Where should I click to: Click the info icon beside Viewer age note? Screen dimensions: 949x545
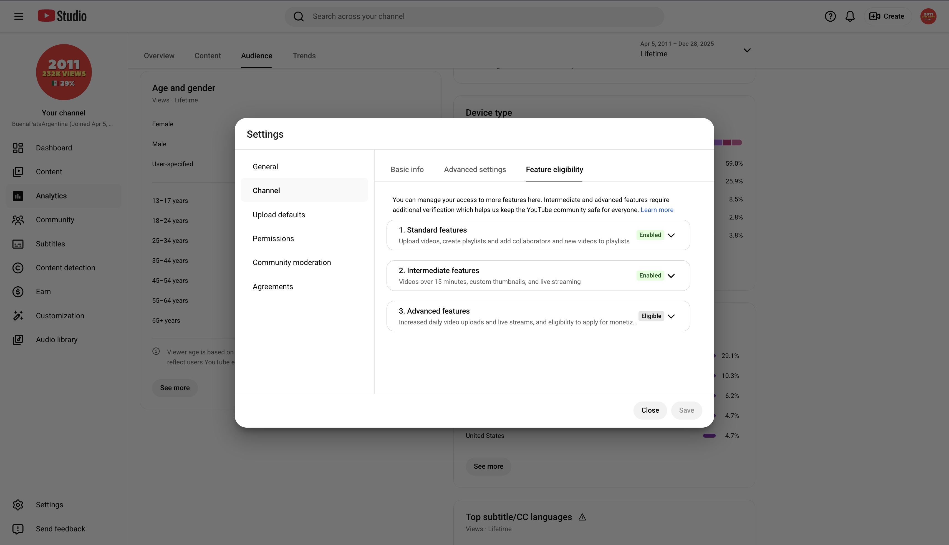(156, 351)
